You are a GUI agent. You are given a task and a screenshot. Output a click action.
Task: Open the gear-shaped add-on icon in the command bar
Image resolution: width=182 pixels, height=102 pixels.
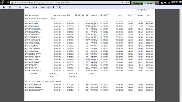(57, 7)
